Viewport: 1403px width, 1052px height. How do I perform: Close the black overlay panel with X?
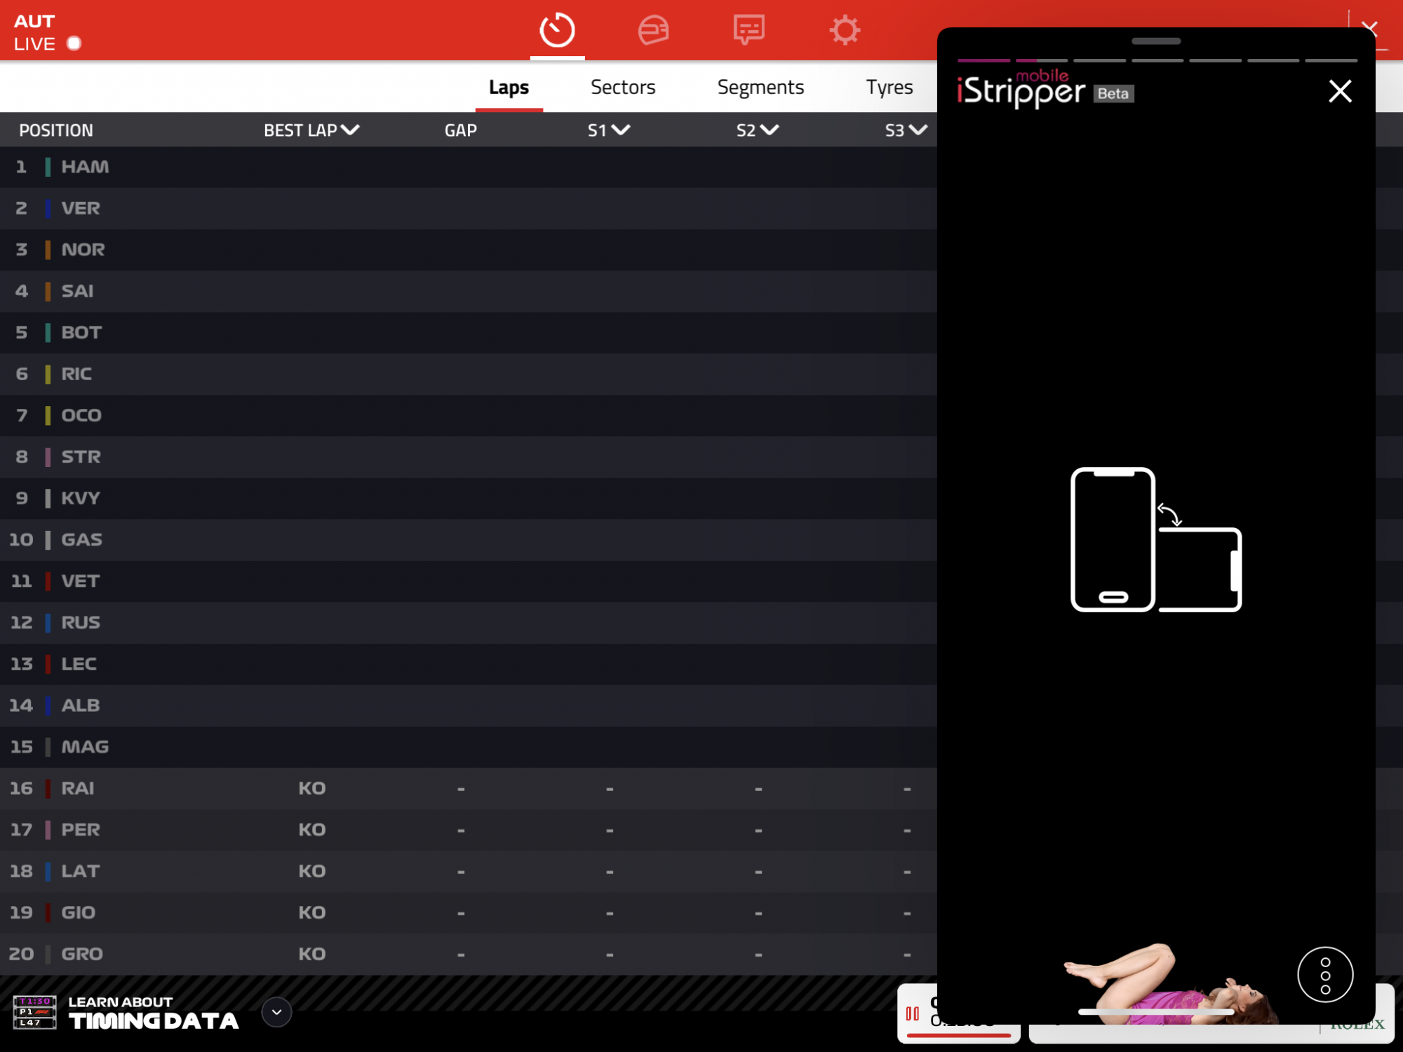pyautogui.click(x=1340, y=91)
